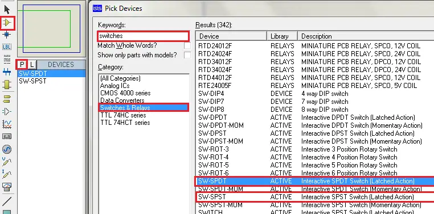Select the Voltage Probe tool

7,162
